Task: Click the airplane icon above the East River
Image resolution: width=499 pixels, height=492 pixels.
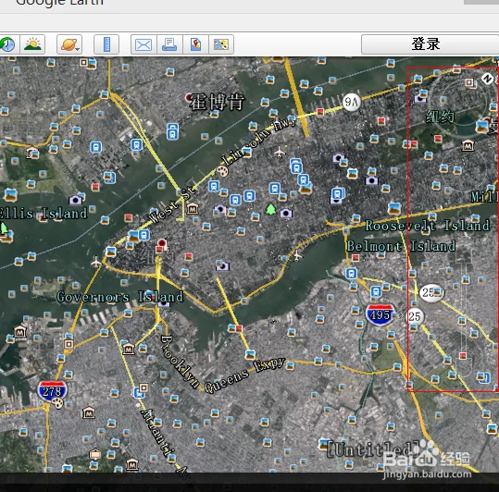Action: point(297,255)
